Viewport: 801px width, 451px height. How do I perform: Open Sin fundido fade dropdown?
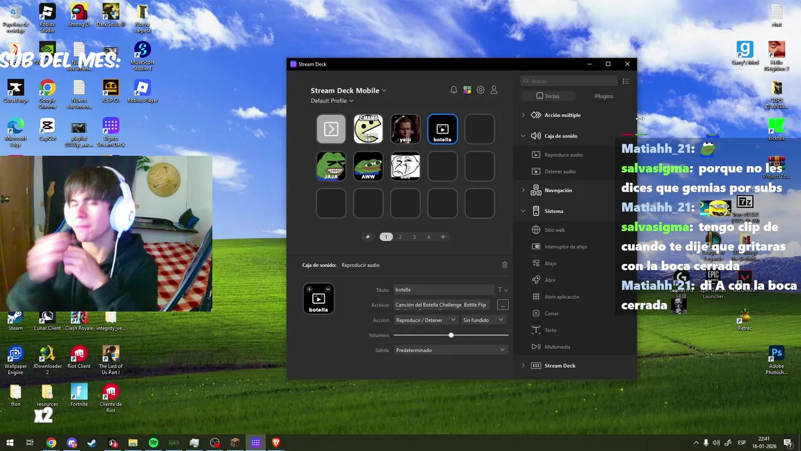pyautogui.click(x=482, y=320)
